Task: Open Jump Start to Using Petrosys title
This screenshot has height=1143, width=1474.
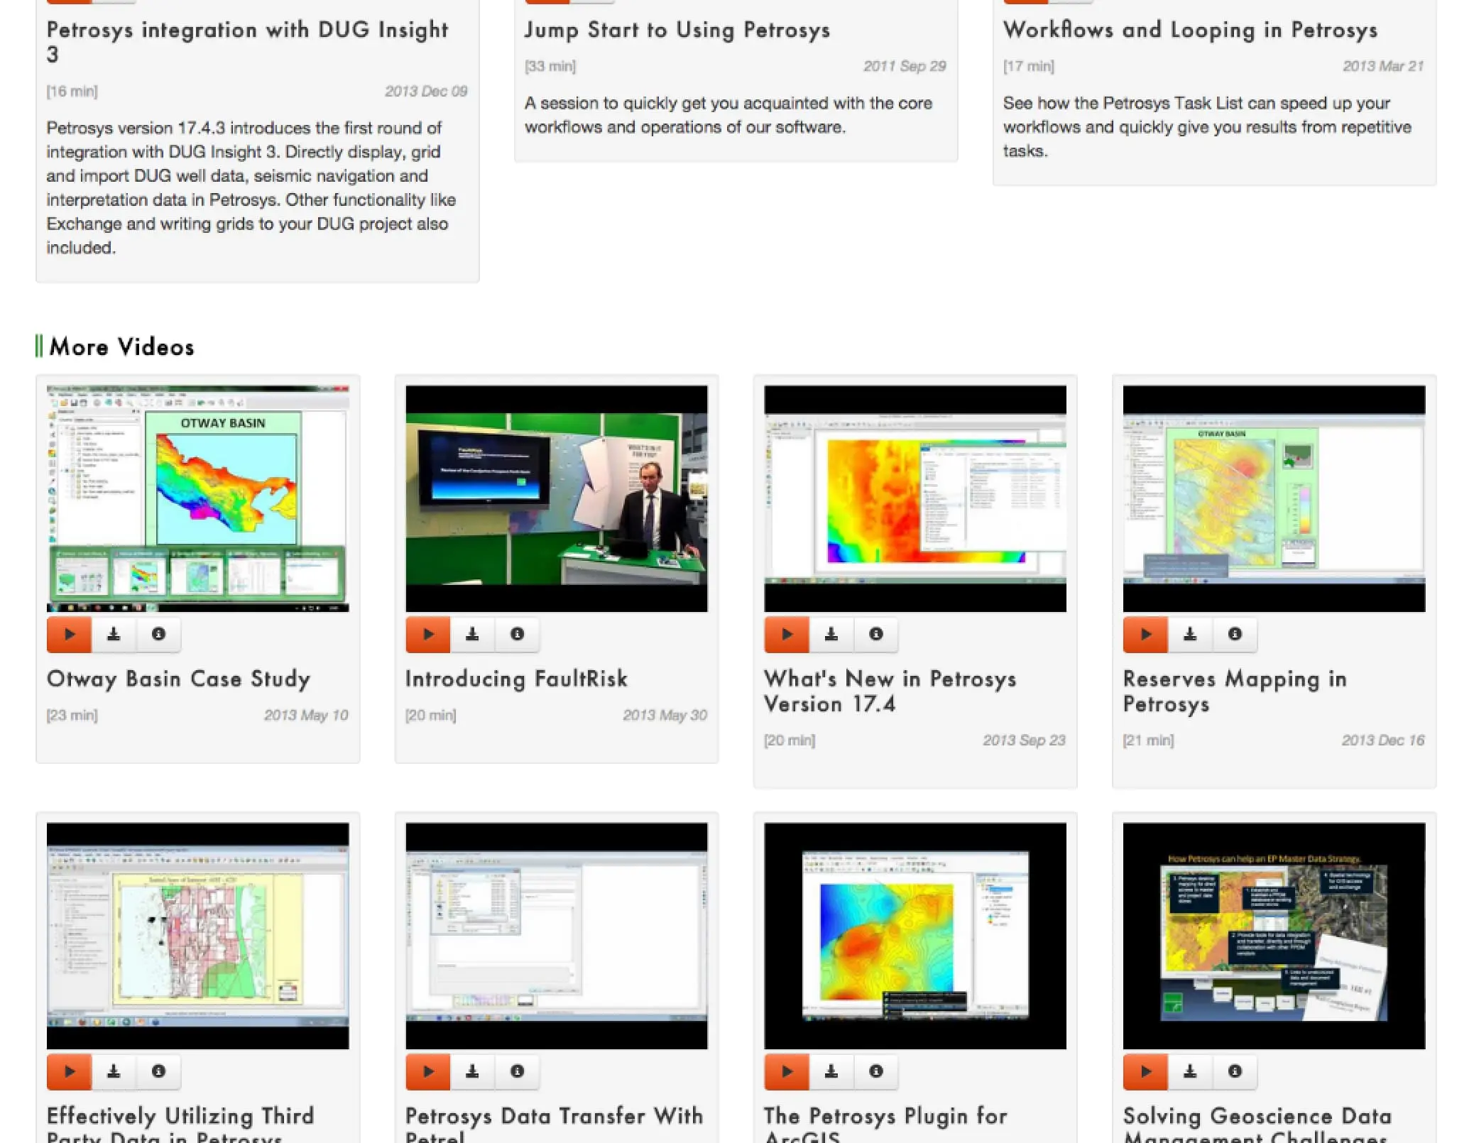Action: pyautogui.click(x=677, y=30)
